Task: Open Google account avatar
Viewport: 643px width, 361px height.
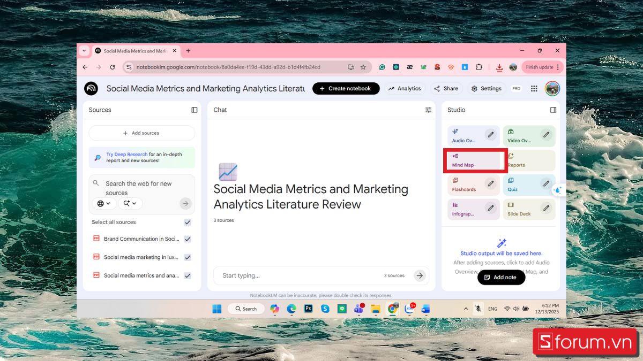Action: pyautogui.click(x=552, y=88)
